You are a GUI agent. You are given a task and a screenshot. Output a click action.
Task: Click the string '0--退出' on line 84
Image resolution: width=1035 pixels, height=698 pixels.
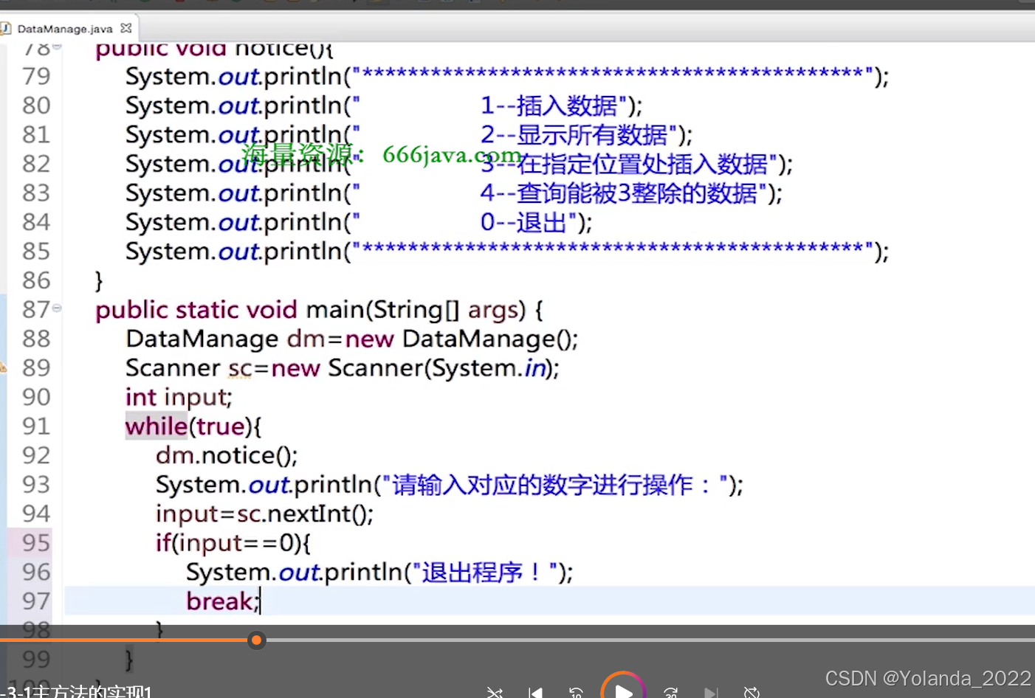[x=523, y=222]
